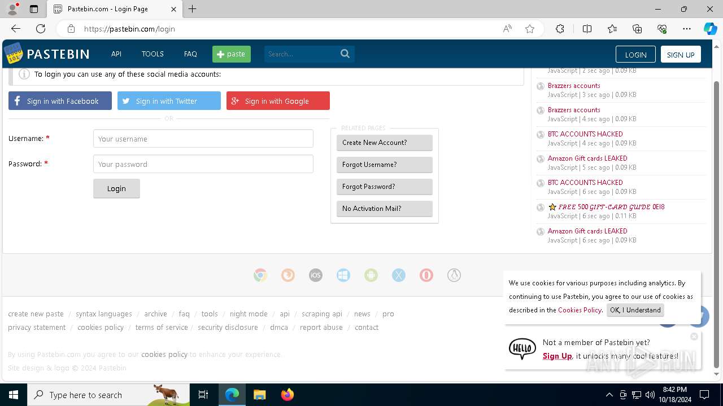Click Forgot Password button
This screenshot has width=723, height=406.
(x=384, y=187)
